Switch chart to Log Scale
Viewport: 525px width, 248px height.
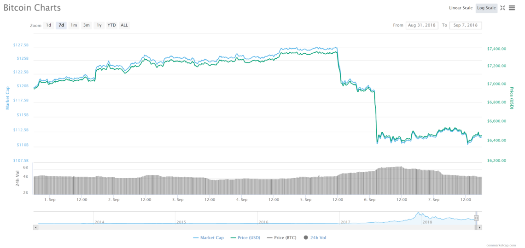486,8
